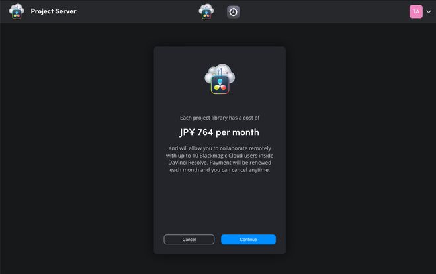The width and height of the screenshot is (436, 274).
Task: Click the DaVinci Resolve emblem inside the dialog cloud
Action: (x=220, y=84)
